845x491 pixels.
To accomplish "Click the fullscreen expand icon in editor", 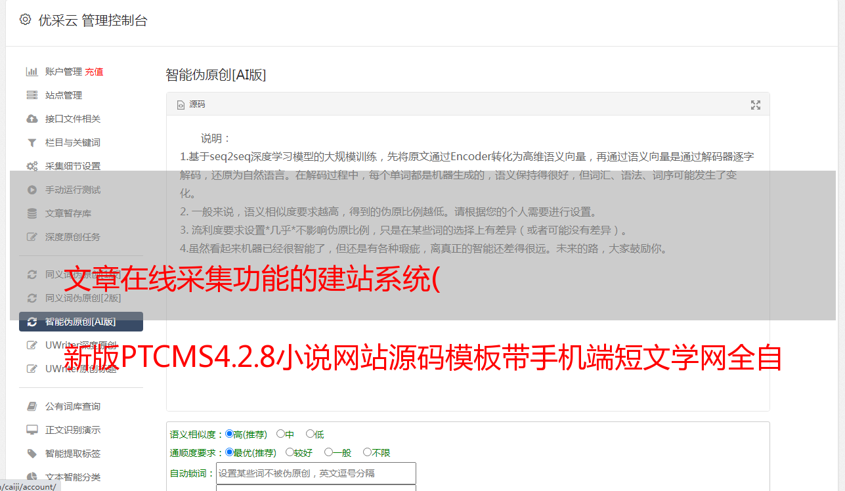I will click(756, 105).
